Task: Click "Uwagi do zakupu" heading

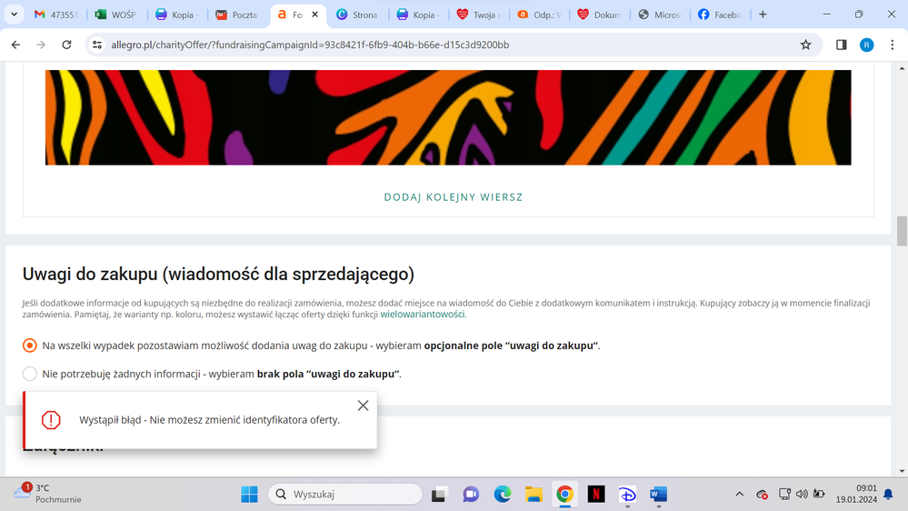Action: (x=218, y=274)
